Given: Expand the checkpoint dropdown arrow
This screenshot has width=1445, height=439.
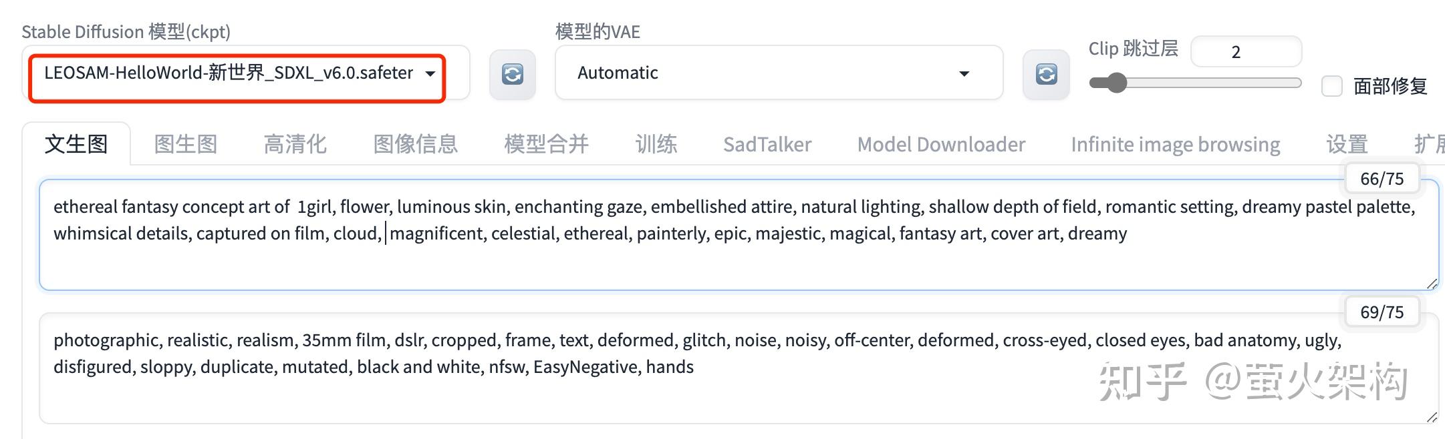Looking at the screenshot, I should (x=430, y=74).
